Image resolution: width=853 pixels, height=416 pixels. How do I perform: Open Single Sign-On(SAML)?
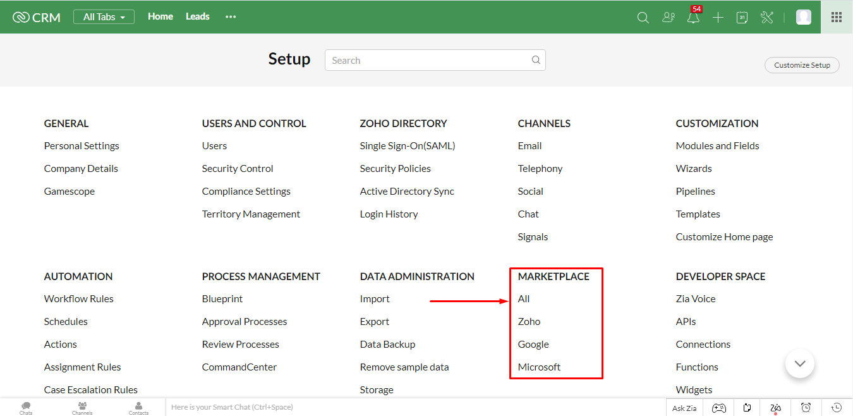[408, 146]
